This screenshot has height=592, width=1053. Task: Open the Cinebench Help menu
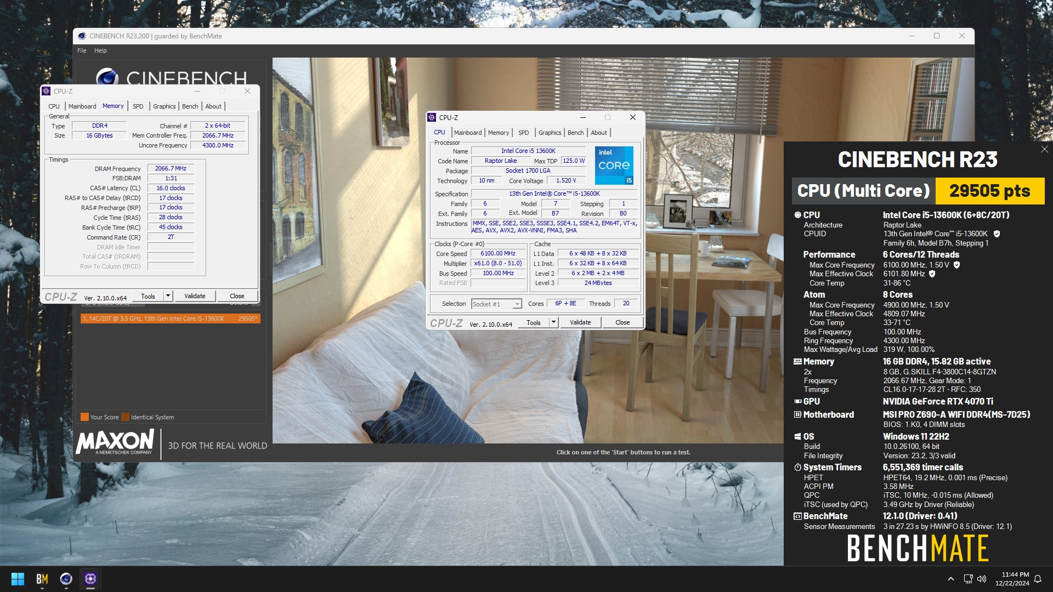coord(100,50)
